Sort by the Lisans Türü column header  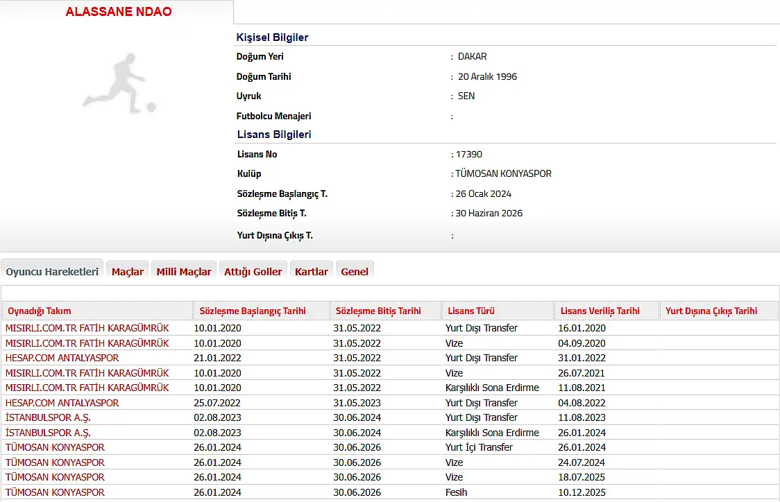[x=471, y=311]
